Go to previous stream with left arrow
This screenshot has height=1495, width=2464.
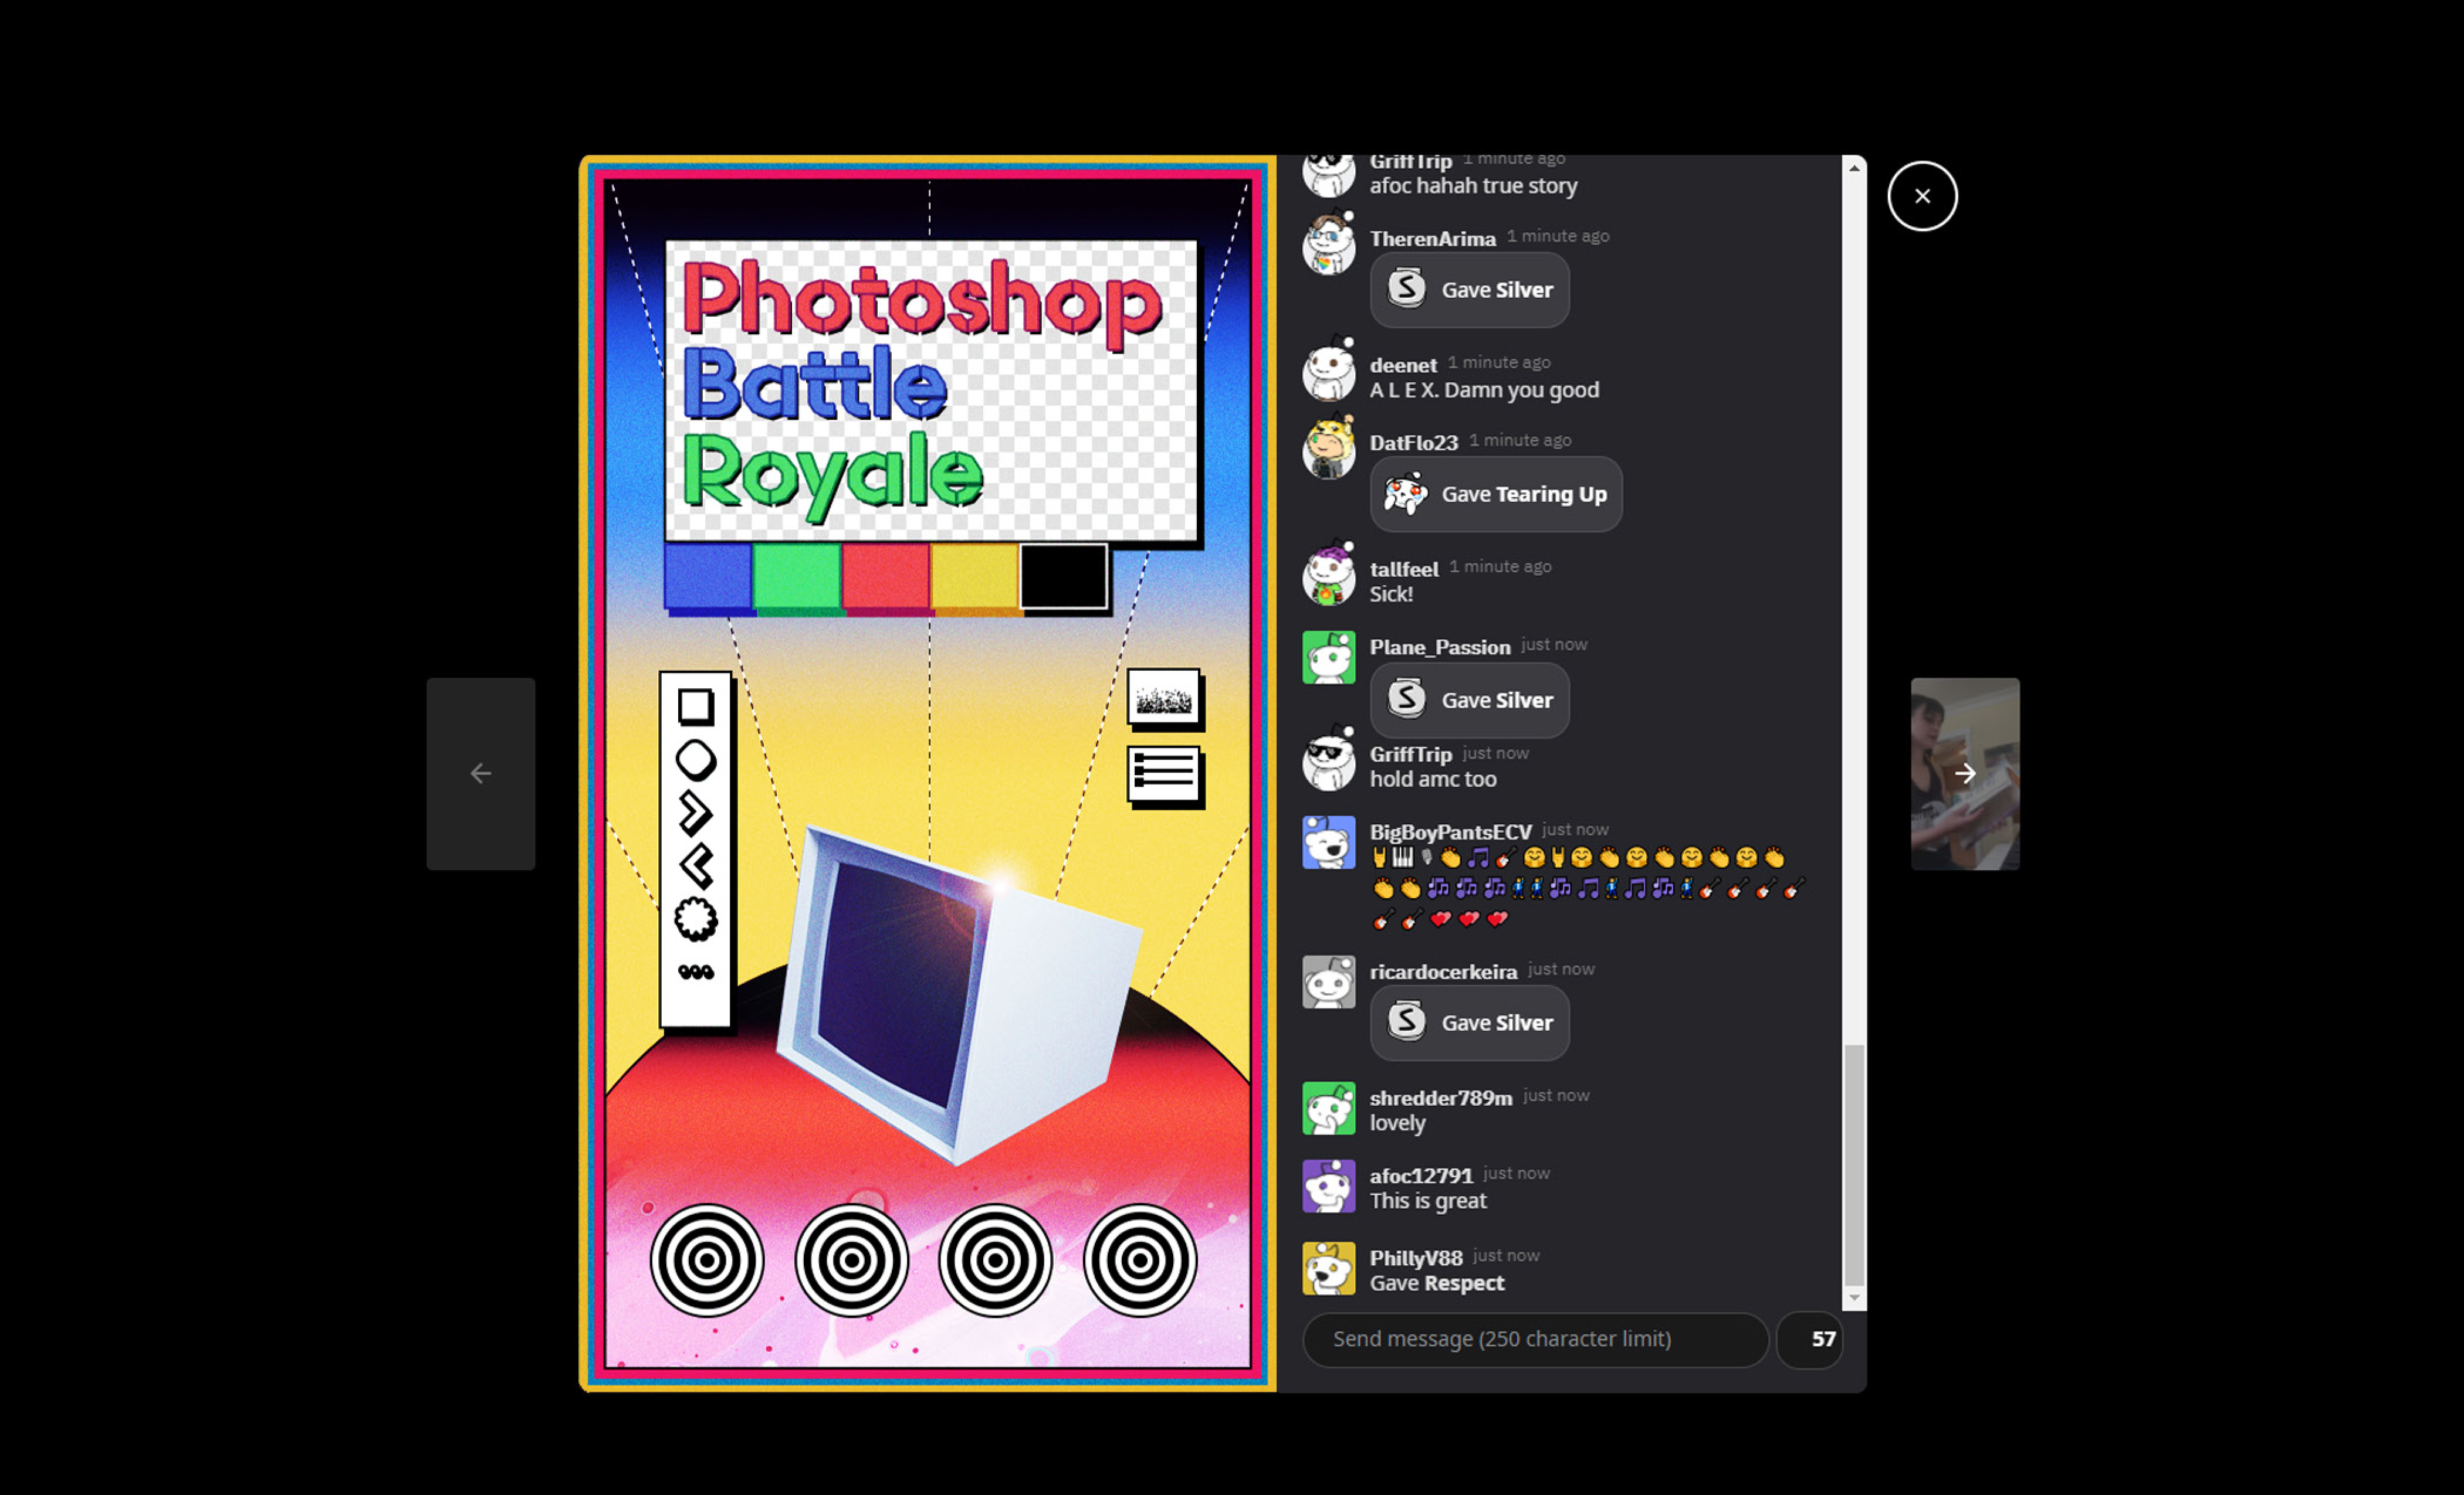(481, 773)
